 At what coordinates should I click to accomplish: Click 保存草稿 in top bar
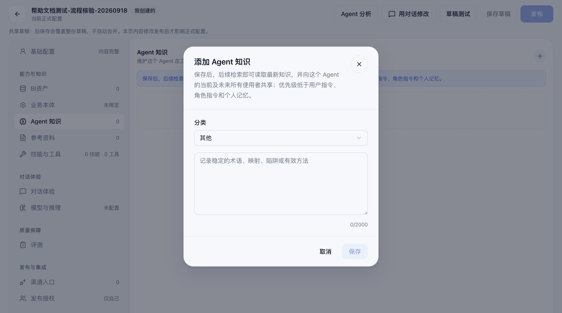pos(498,14)
